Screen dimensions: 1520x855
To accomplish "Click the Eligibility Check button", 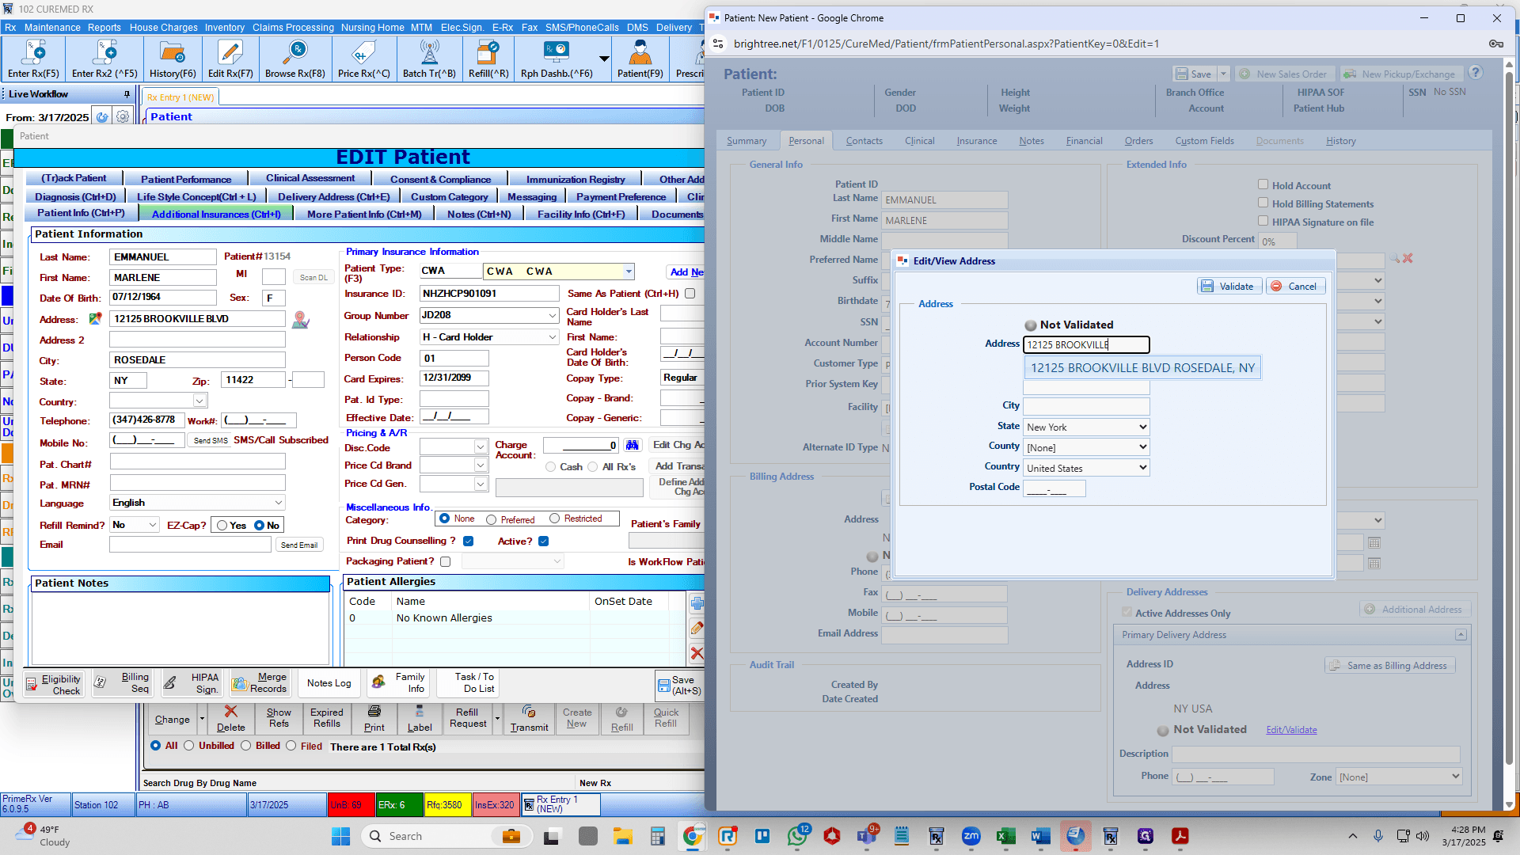I will 55,685.
